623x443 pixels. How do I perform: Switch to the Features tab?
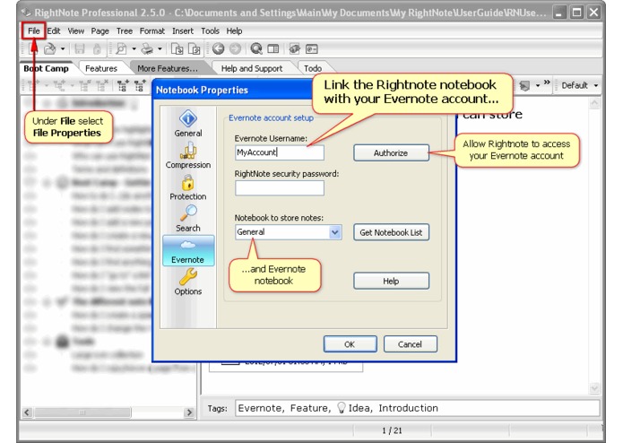point(101,68)
